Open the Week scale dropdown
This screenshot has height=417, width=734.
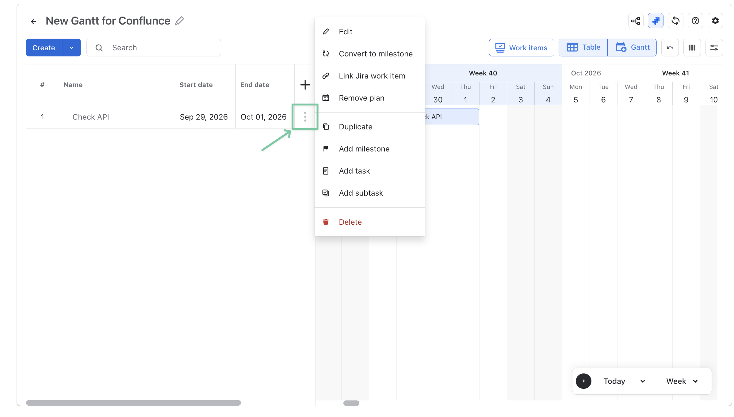pyautogui.click(x=682, y=381)
